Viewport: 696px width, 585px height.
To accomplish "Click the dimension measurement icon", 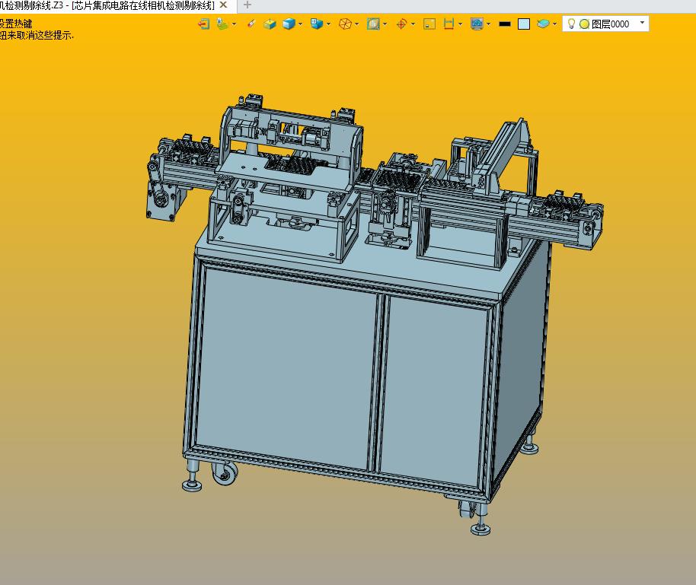I will pyautogui.click(x=449, y=24).
